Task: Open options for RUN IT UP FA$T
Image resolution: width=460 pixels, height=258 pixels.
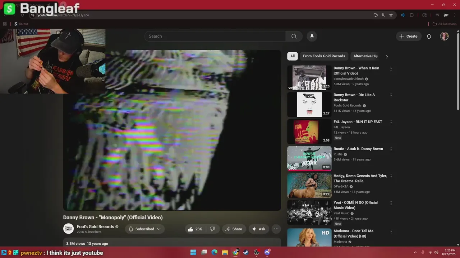Action: 391,123
